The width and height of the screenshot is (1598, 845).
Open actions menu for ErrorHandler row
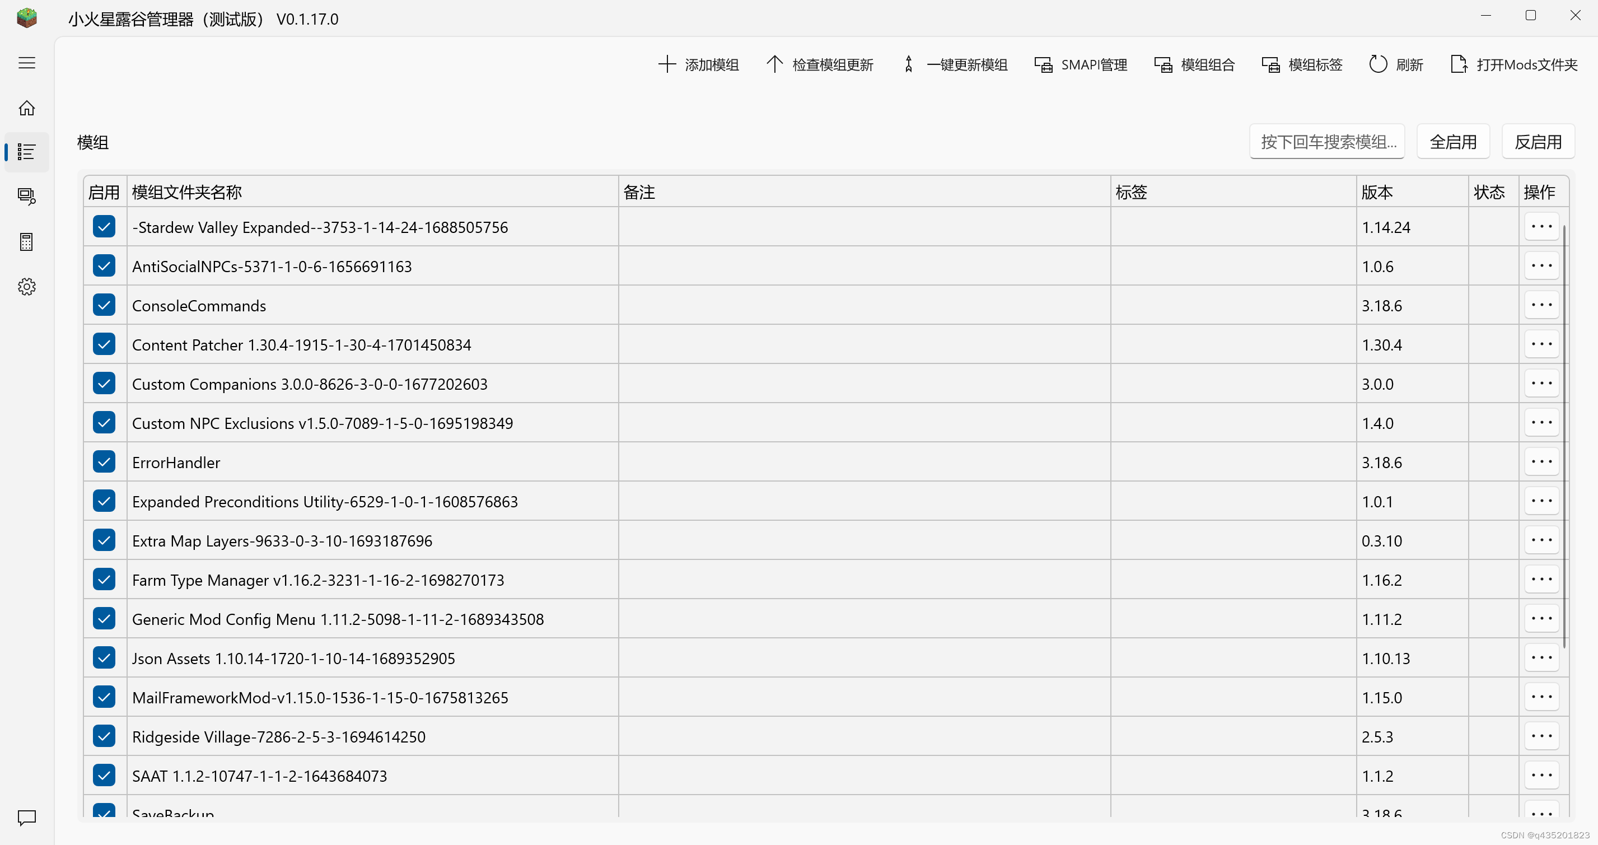1541,462
